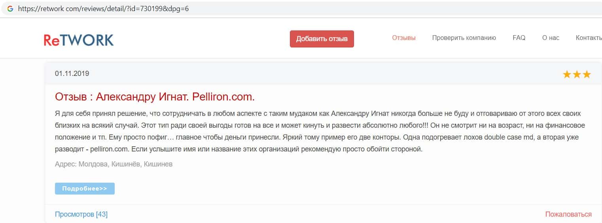Click the Просмотров [43] link
This screenshot has height=223, width=602.
coord(81,214)
